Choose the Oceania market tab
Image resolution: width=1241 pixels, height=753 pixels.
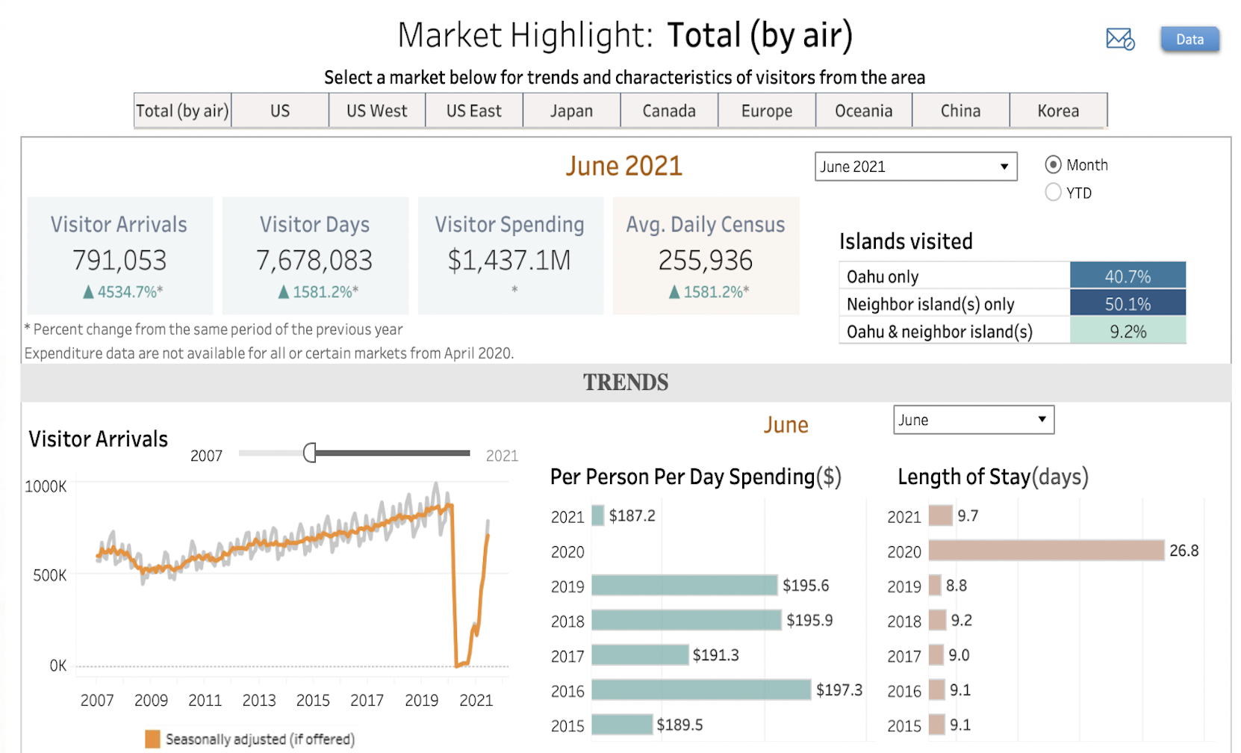tap(864, 111)
